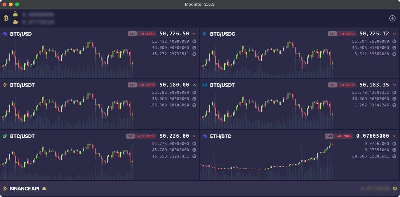Click the Binance icon on the 50,180.00 panel

click(x=5, y=85)
